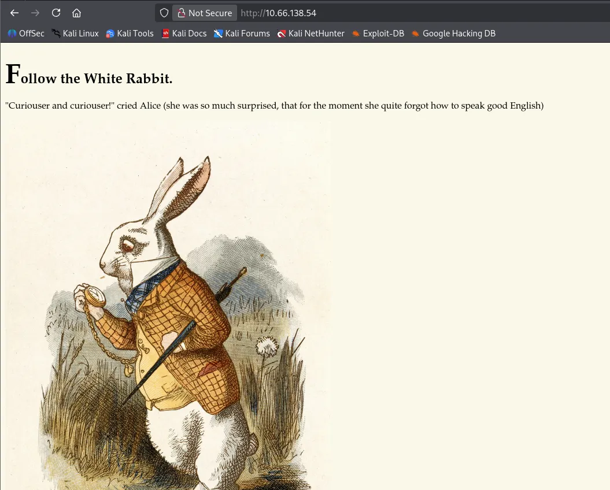Open the Kali Forums bookmark

pyautogui.click(x=242, y=34)
